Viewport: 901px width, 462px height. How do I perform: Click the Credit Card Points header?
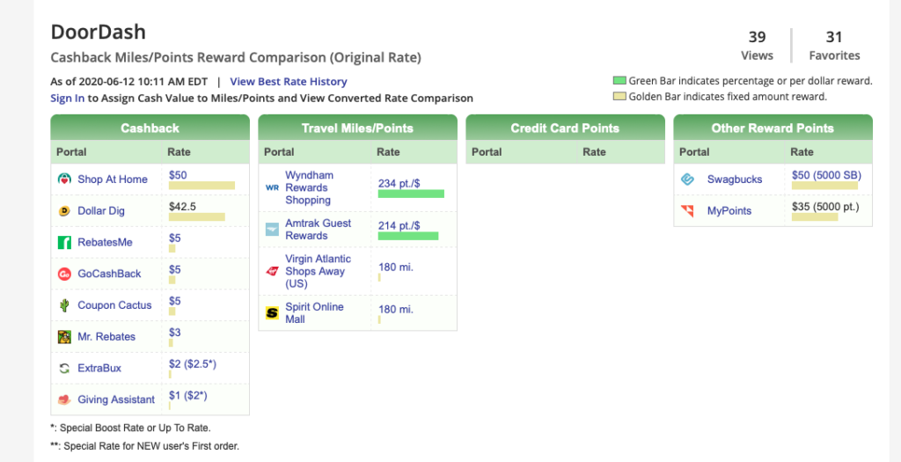565,128
